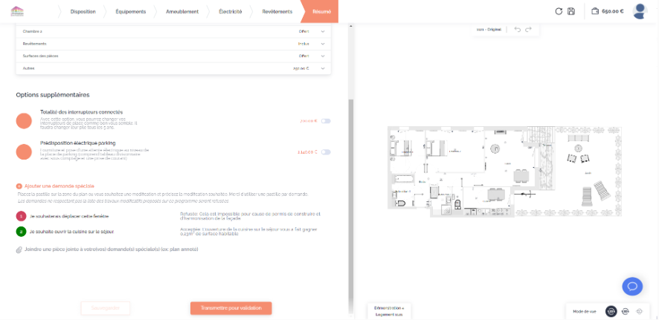Select the Résumé step

pyautogui.click(x=321, y=12)
